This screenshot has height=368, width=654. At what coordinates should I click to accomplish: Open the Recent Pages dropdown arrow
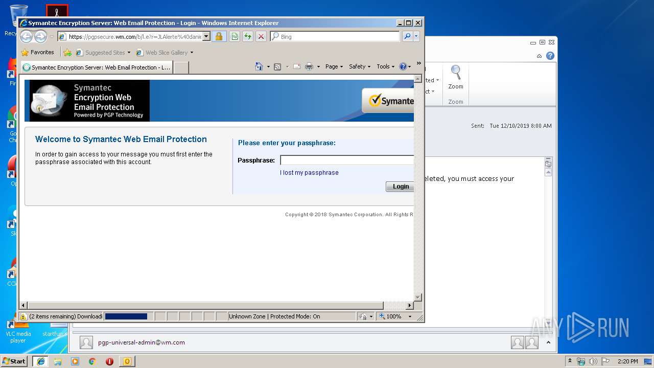[x=52, y=37]
